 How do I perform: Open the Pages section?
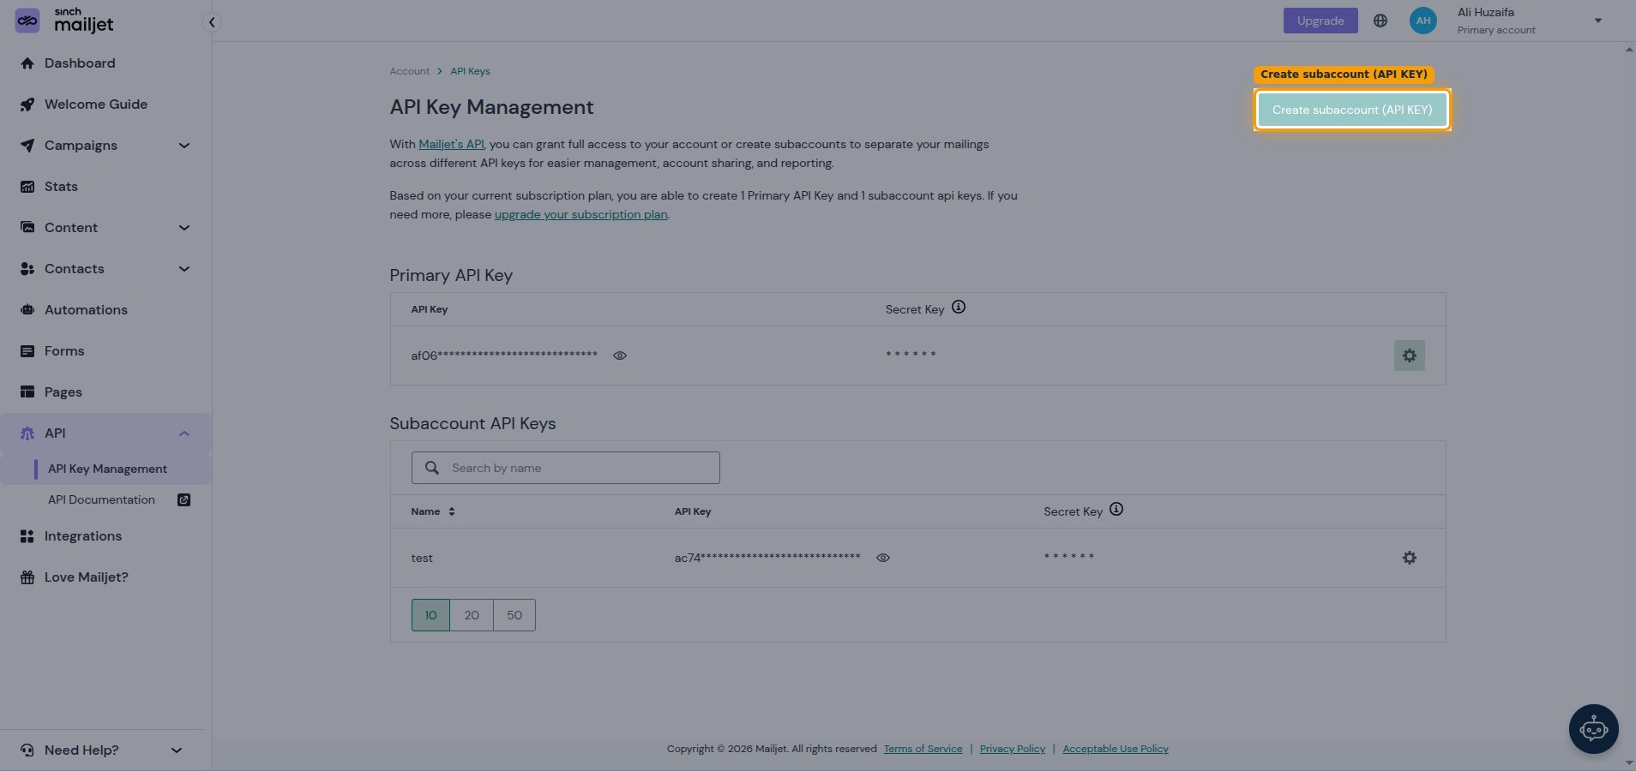[63, 392]
